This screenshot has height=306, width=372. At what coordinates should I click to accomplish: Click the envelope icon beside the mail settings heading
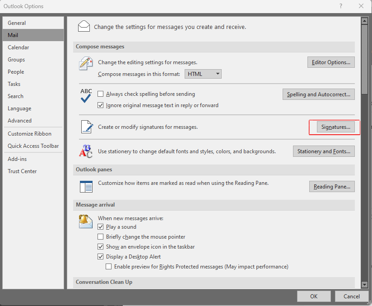click(x=84, y=26)
